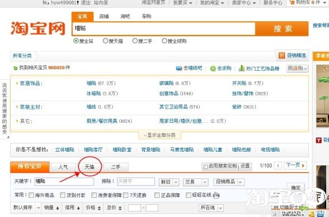Switch to 淘吧 search tab
329x217 pixels.
125,16
